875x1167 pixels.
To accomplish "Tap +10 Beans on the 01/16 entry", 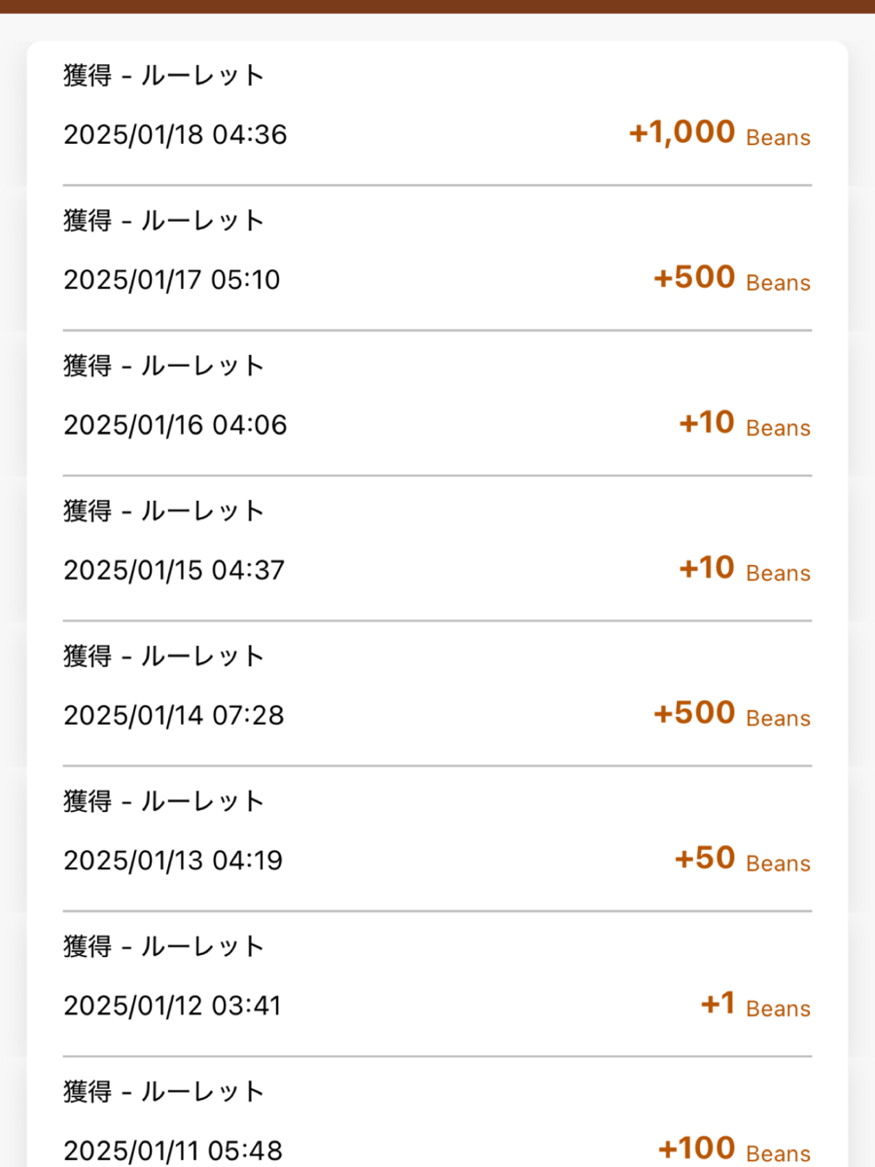I will point(744,424).
